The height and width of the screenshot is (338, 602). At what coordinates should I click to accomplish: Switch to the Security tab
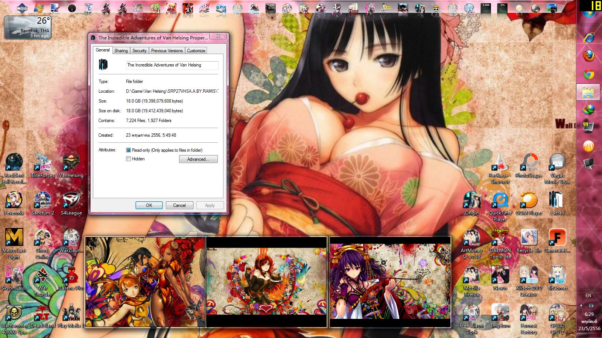139,51
